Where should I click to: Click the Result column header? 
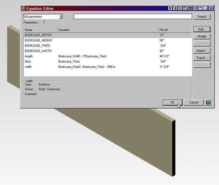[175, 30]
